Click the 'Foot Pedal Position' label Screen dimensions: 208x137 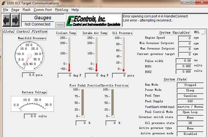coord(85,85)
